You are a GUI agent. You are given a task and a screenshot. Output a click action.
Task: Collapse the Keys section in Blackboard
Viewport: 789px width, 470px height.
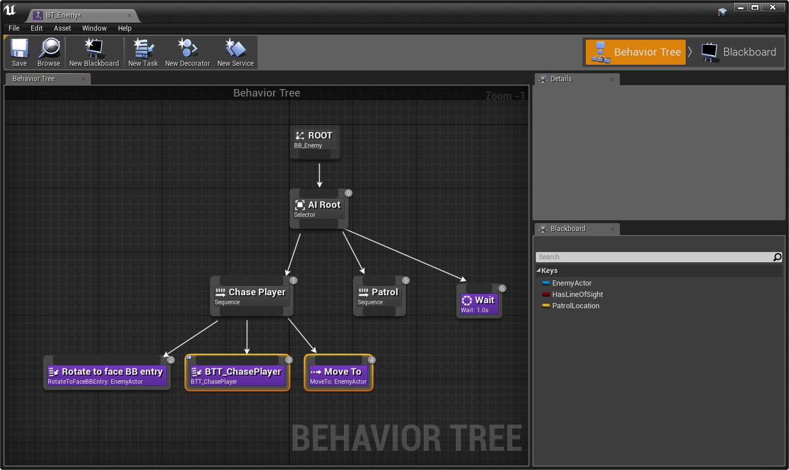click(x=538, y=271)
